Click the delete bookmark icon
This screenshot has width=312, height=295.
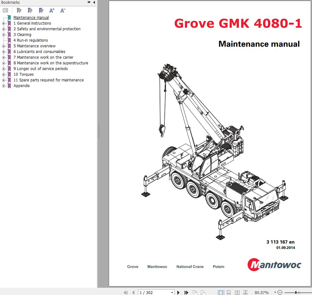(x=19, y=10)
